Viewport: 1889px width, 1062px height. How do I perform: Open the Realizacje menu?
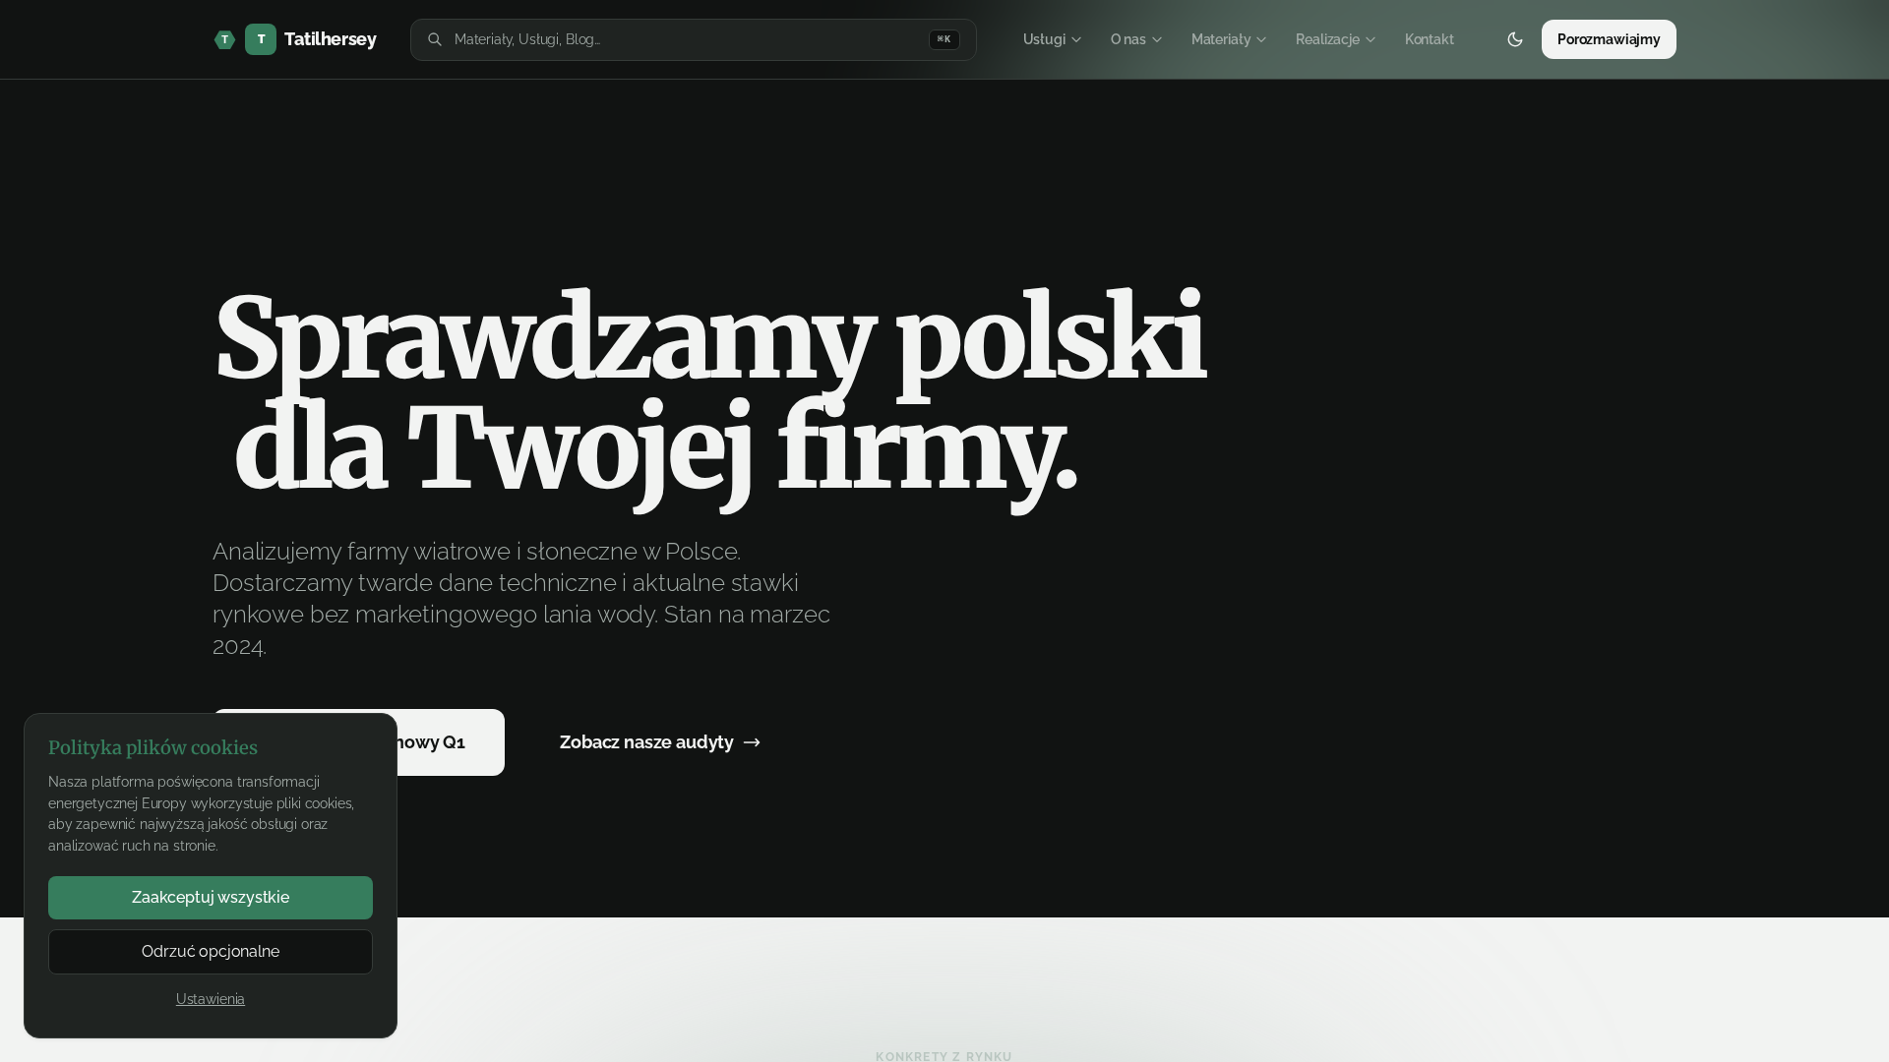(1335, 39)
